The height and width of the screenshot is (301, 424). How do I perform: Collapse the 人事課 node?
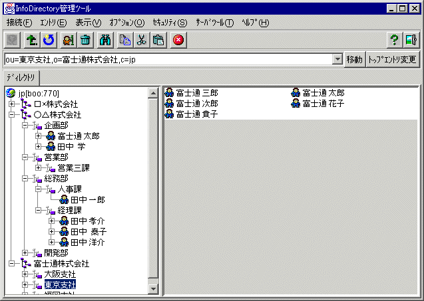coord(38,189)
